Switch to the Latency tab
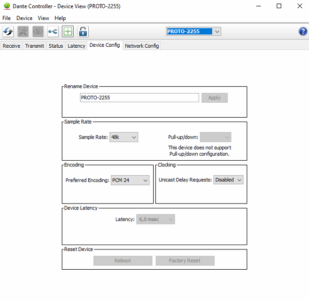This screenshot has height=302, width=309. pyautogui.click(x=76, y=46)
